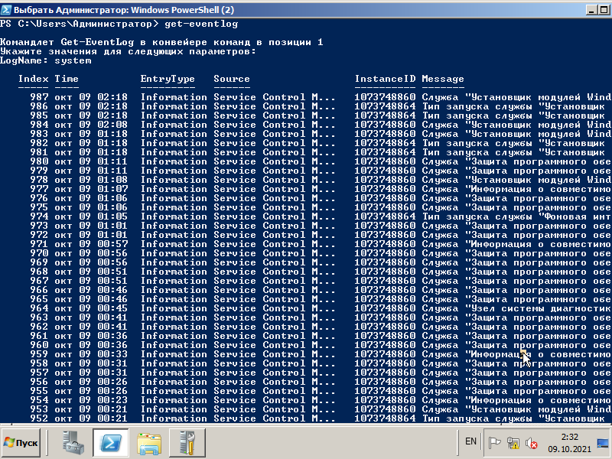Image resolution: width=612 pixels, height=459 pixels.
Task: Click line "Укажите значения для следующих параметров:"
Action: click(128, 51)
